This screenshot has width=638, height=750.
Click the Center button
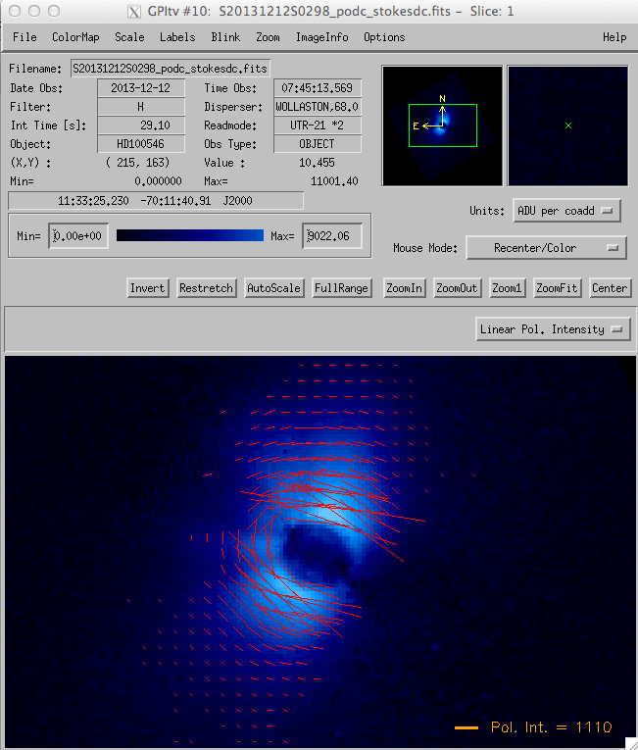pyautogui.click(x=609, y=288)
